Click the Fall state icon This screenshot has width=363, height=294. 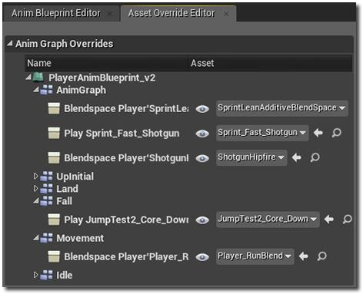46,201
